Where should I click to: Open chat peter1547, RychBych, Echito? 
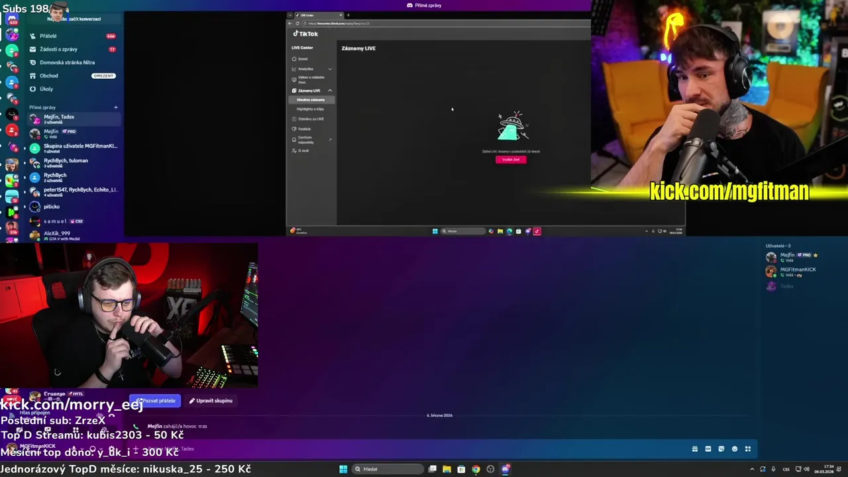click(73, 191)
